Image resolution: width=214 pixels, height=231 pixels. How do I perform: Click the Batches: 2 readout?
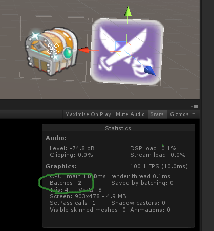(66, 183)
